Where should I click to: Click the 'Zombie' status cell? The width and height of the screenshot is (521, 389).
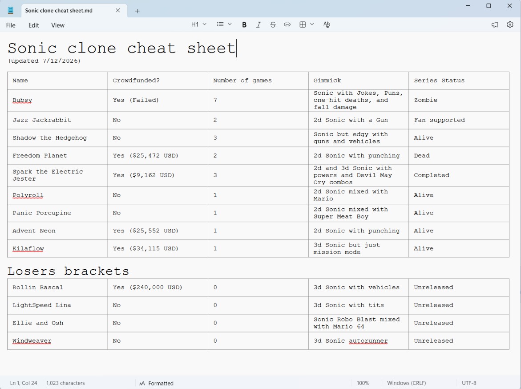[x=459, y=100]
